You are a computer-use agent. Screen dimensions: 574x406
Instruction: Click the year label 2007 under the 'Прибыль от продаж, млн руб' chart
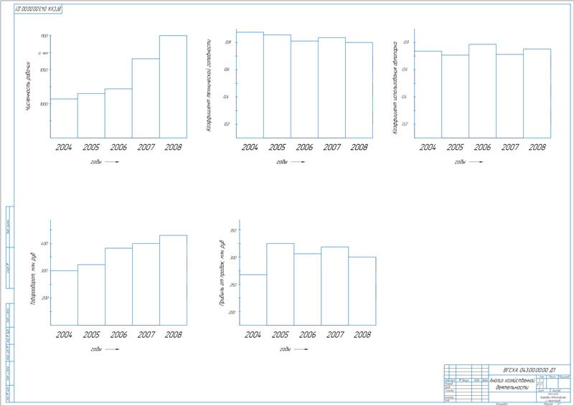(335, 334)
